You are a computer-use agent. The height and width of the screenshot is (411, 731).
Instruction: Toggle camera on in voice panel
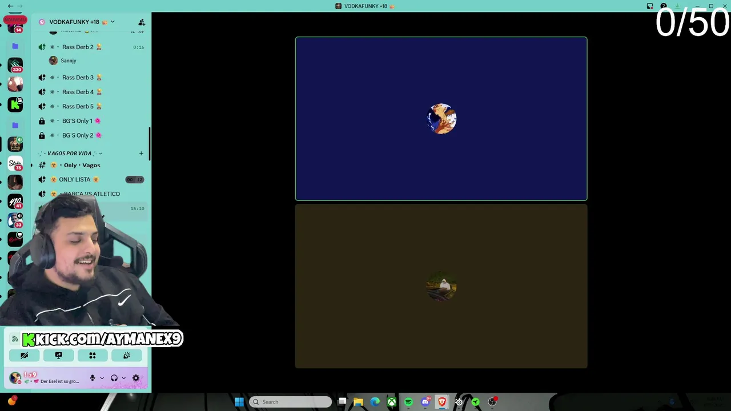24,355
